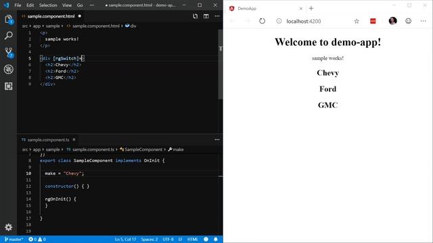Click the Ford heading in the browser
The height and width of the screenshot is (243, 433).
[327, 89]
